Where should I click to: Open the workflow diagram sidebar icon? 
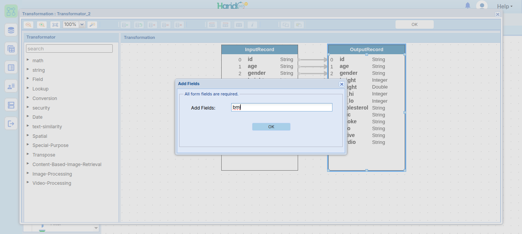pyautogui.click(x=11, y=11)
